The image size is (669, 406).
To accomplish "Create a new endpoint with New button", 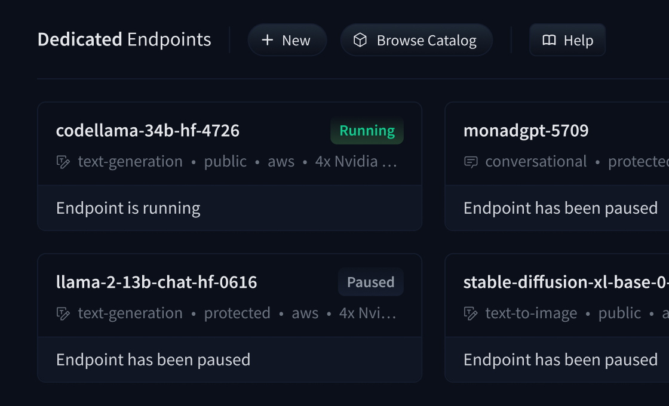I will click(x=287, y=39).
